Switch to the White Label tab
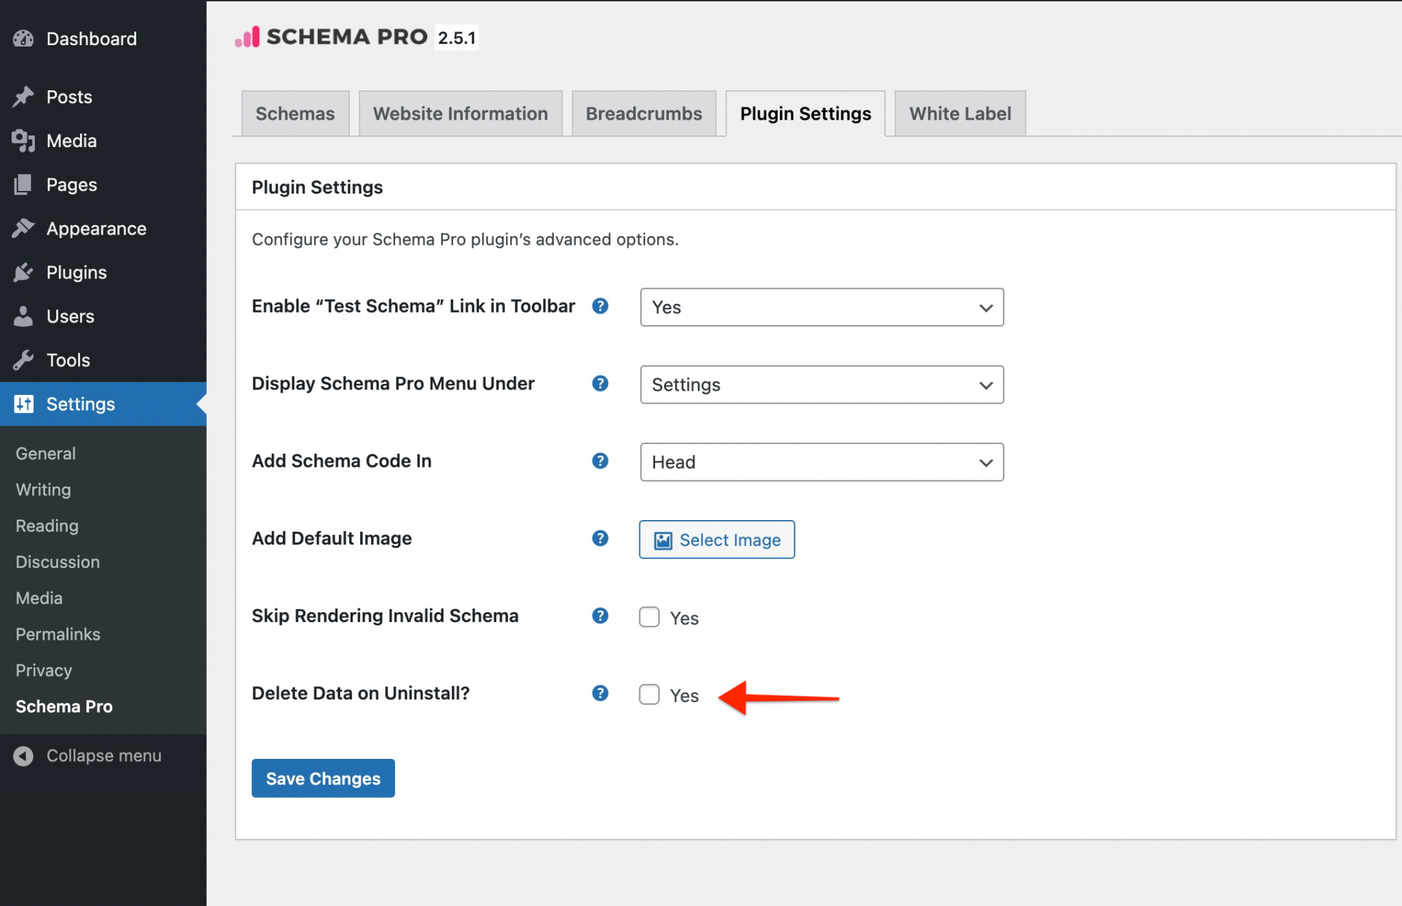Image resolution: width=1402 pixels, height=906 pixels. click(x=959, y=113)
